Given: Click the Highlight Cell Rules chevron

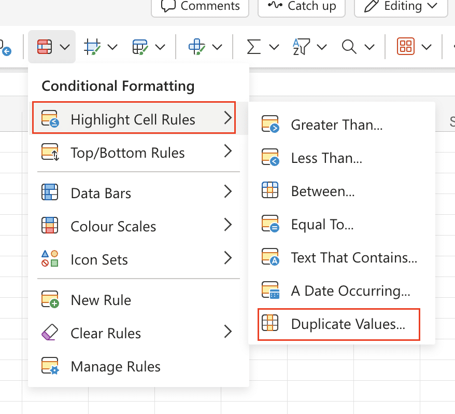Looking at the screenshot, I should [228, 118].
